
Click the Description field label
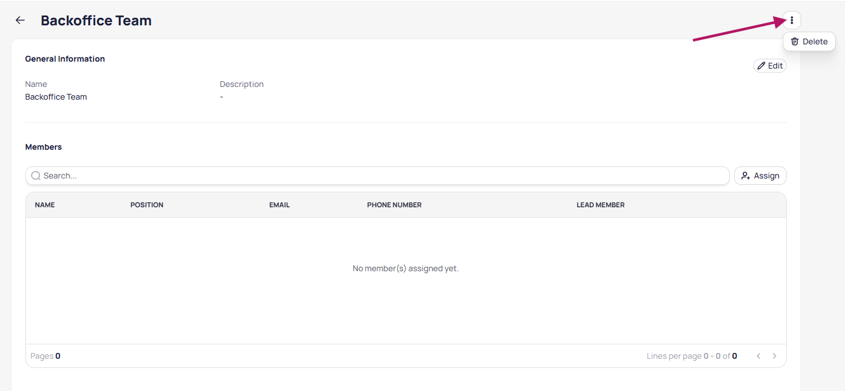(x=241, y=84)
